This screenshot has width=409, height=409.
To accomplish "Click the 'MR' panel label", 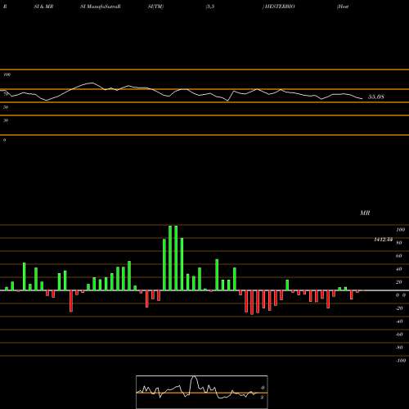I will [365, 213].
